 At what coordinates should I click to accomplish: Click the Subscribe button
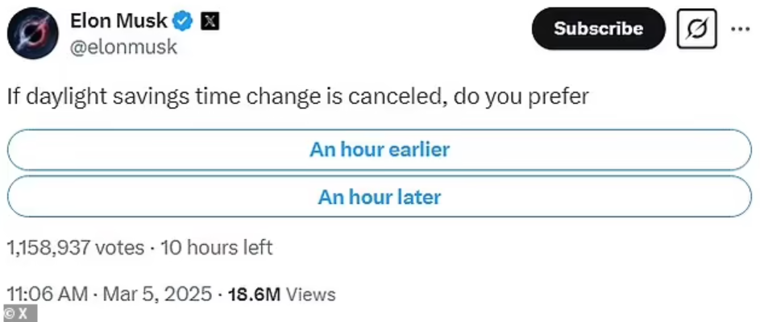coord(599,28)
